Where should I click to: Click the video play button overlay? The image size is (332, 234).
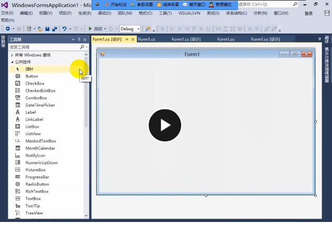(x=165, y=125)
